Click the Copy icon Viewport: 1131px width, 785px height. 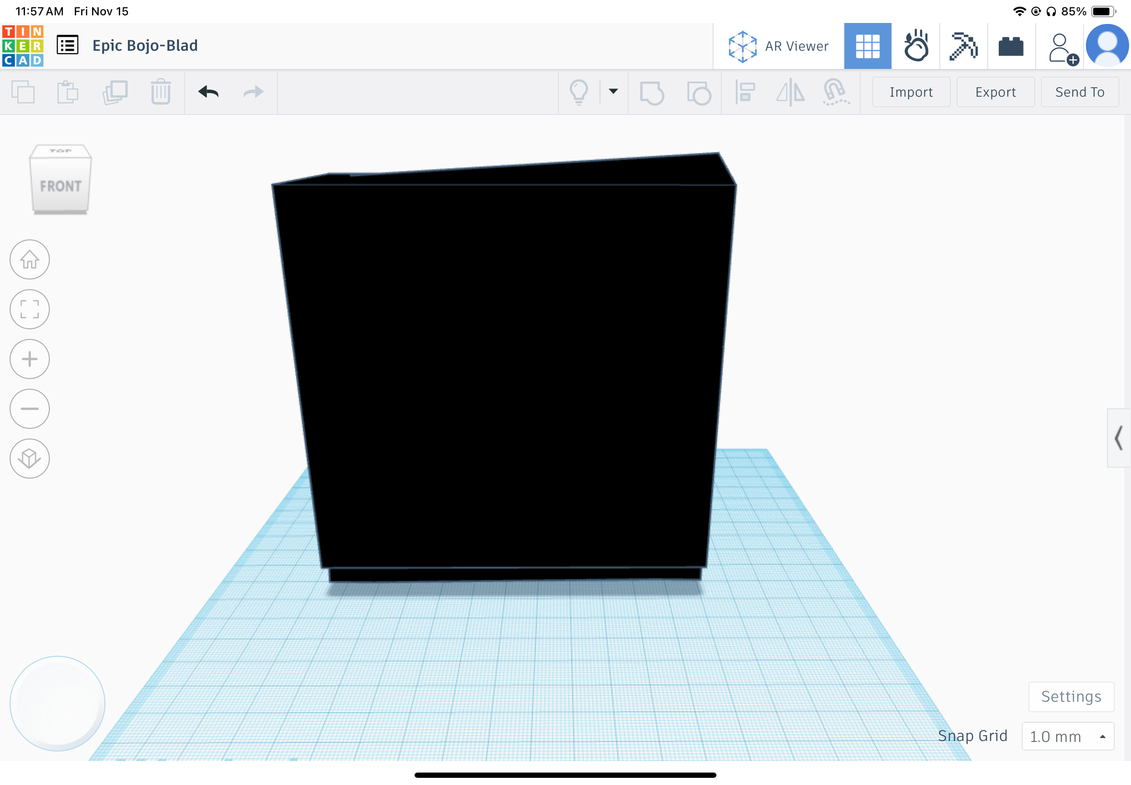click(23, 92)
